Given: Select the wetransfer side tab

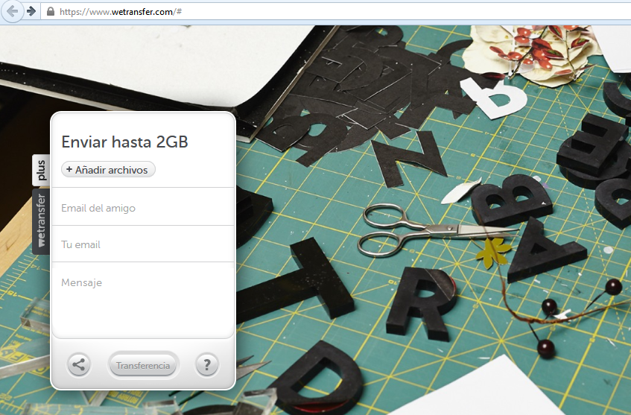Looking at the screenshot, I should (x=41, y=221).
